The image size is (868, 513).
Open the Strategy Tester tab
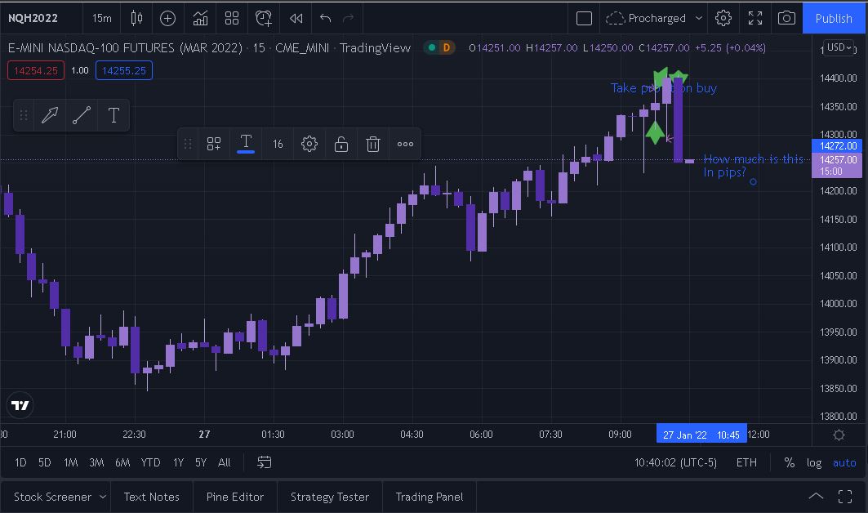point(330,497)
